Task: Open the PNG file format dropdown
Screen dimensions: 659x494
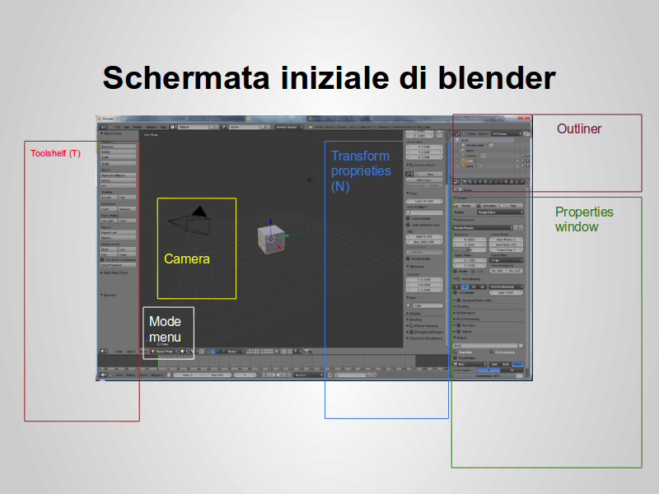Action: [470, 364]
